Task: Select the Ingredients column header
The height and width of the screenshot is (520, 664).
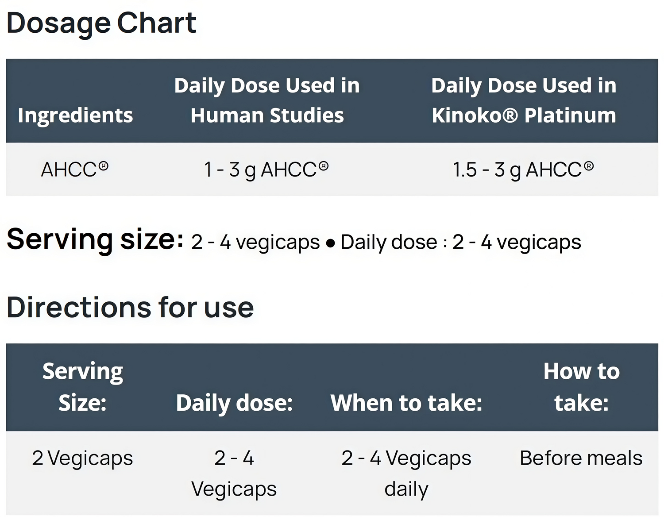Action: pos(75,115)
